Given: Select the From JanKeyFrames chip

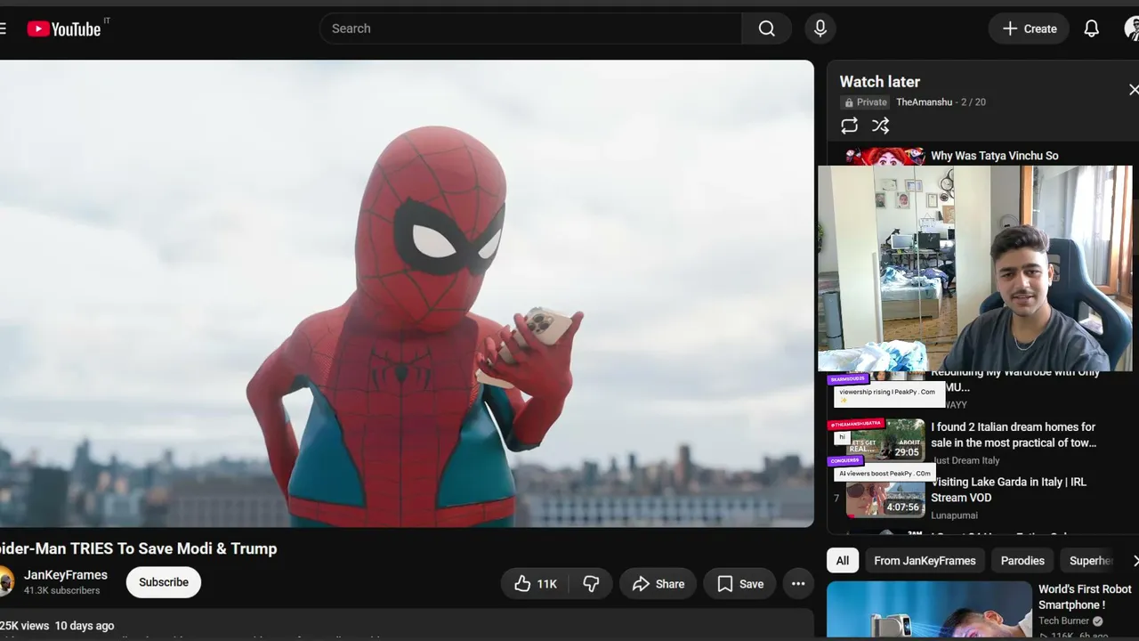Looking at the screenshot, I should pos(925,561).
